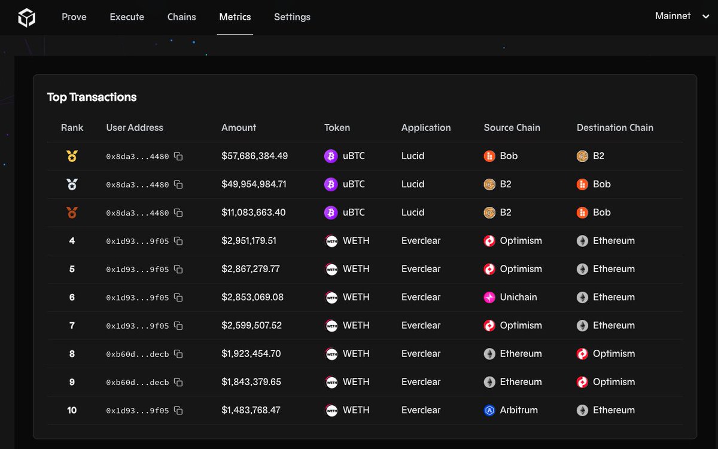Click the Unichain source chain label
Screen dimensions: 718x449
(518, 297)
